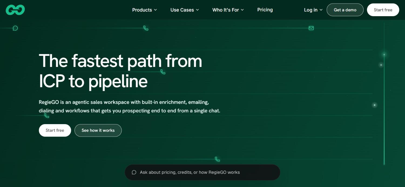Expand the Who It's For chevron
Screen dimensions: 405x187
[242, 10]
